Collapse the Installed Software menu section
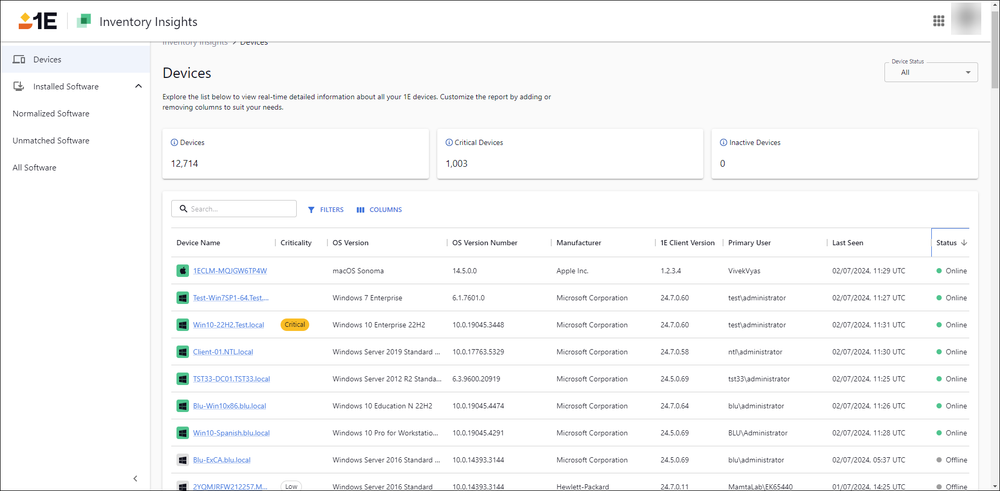 click(138, 86)
